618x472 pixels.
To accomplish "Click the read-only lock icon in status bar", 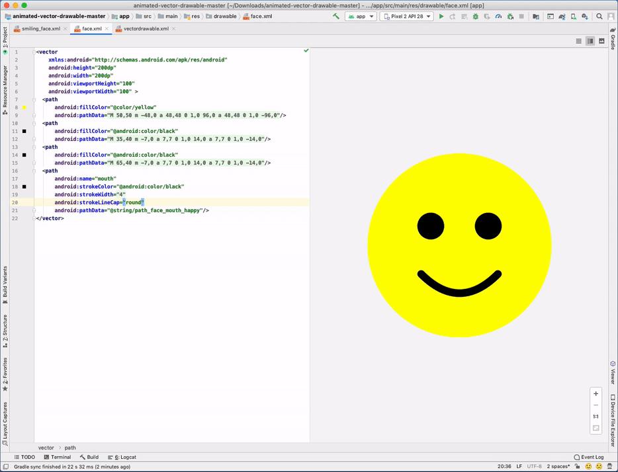I will tap(576, 467).
